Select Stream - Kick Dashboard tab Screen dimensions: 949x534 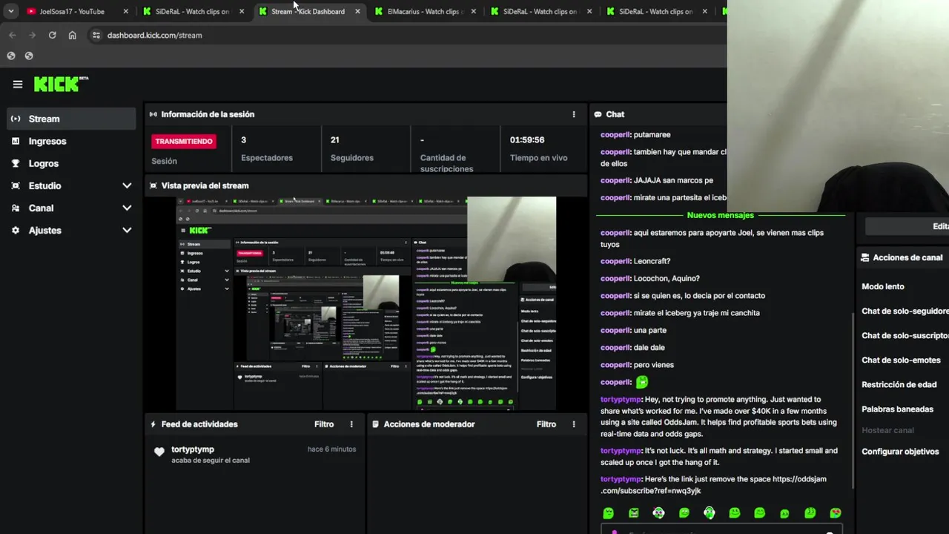click(x=310, y=11)
